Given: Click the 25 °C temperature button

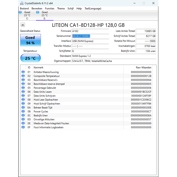Looking at the screenshot, I should click(30, 58).
